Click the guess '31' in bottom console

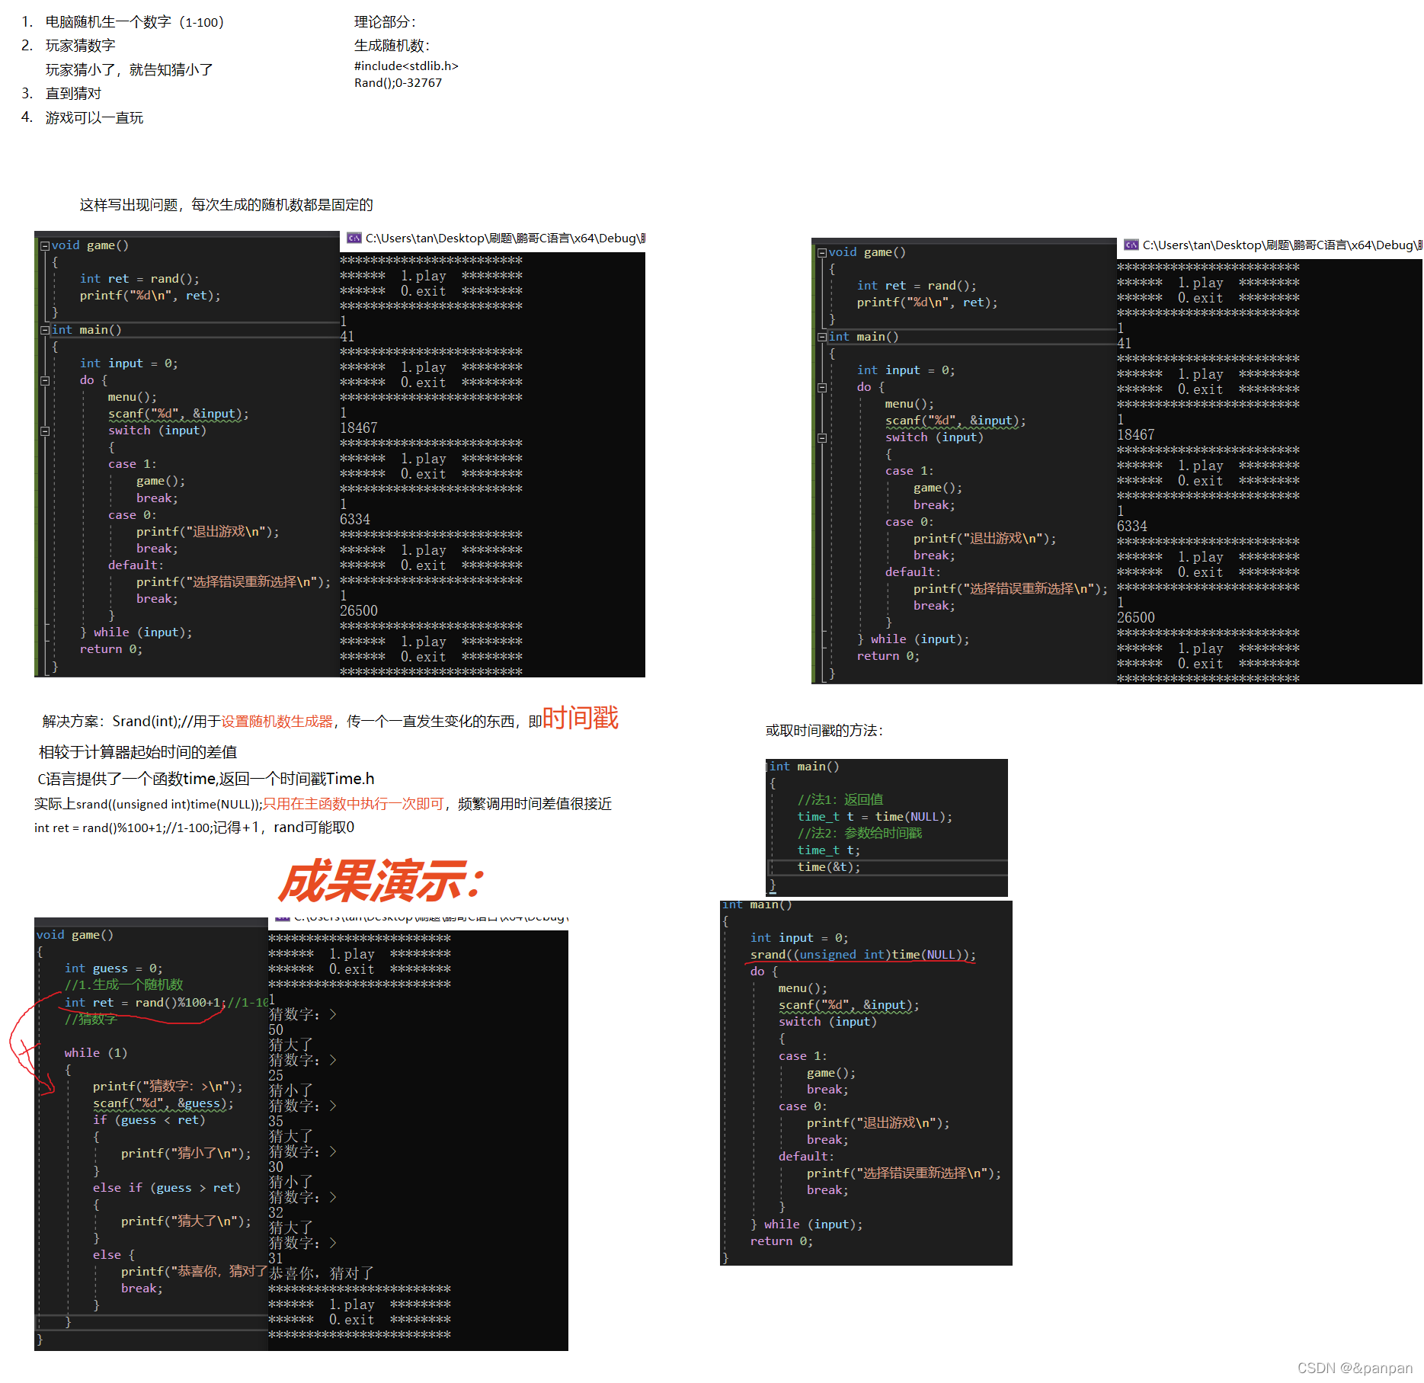point(276,1259)
